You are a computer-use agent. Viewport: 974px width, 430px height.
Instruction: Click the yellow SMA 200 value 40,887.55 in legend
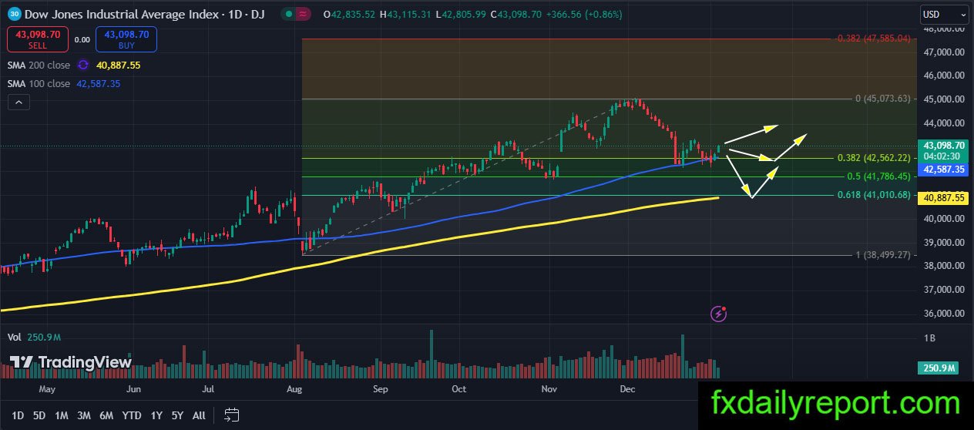(117, 66)
